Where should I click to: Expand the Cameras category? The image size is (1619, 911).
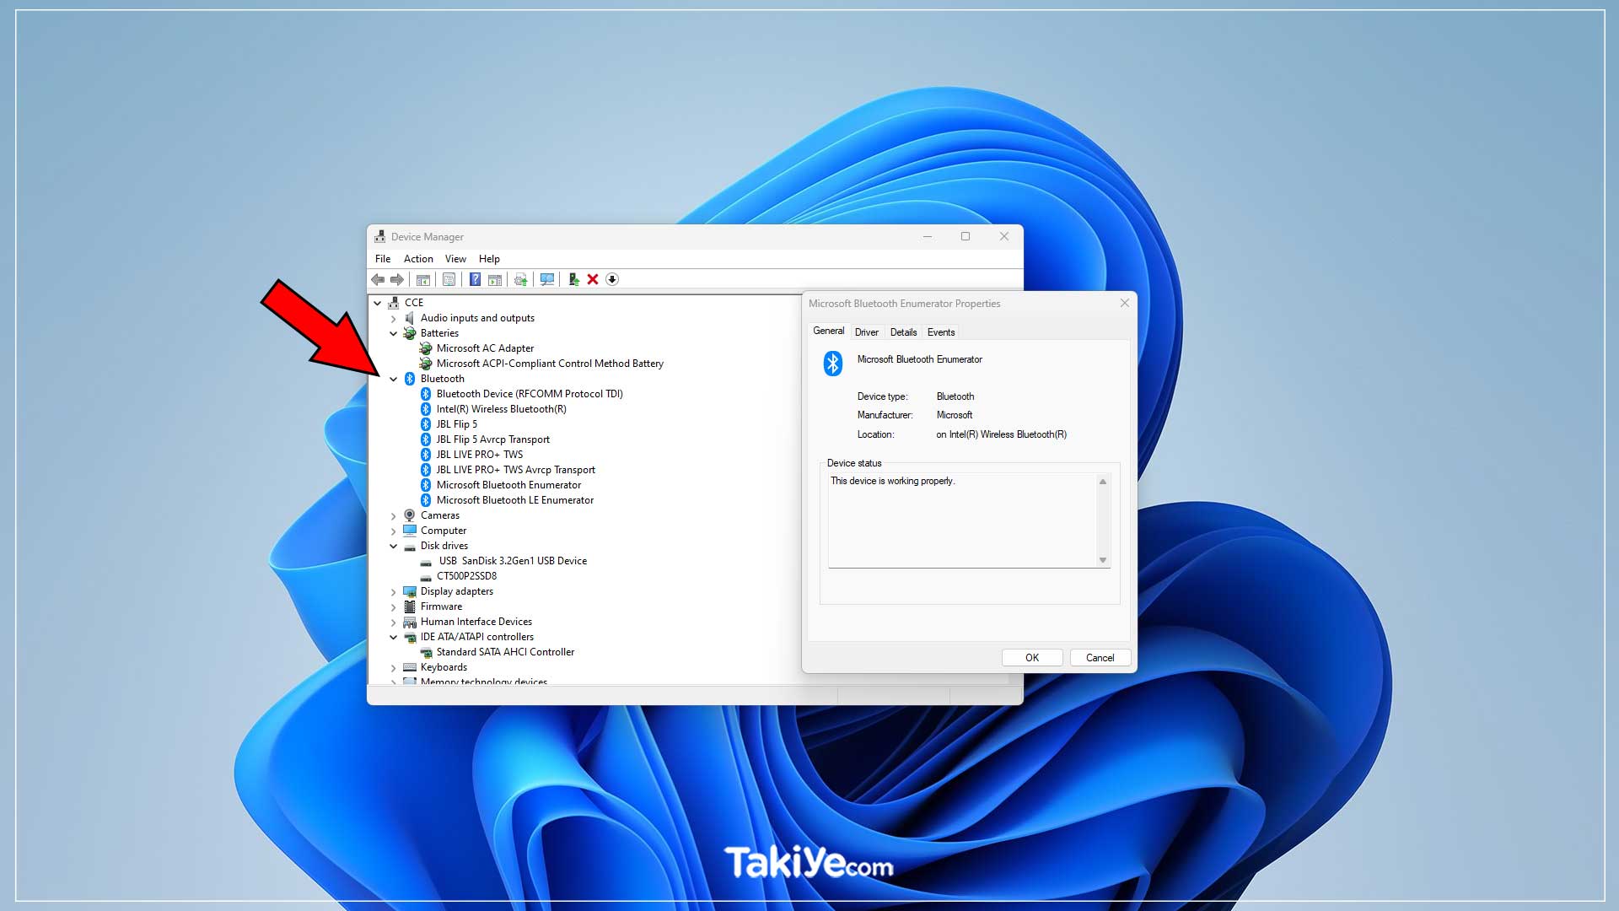(393, 516)
